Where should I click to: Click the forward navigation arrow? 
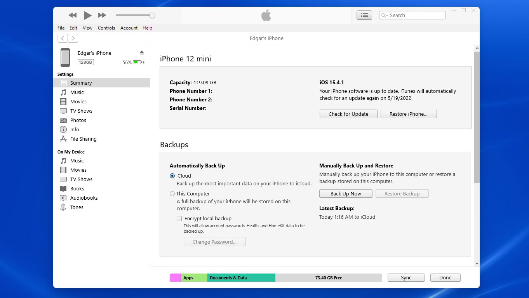(73, 38)
